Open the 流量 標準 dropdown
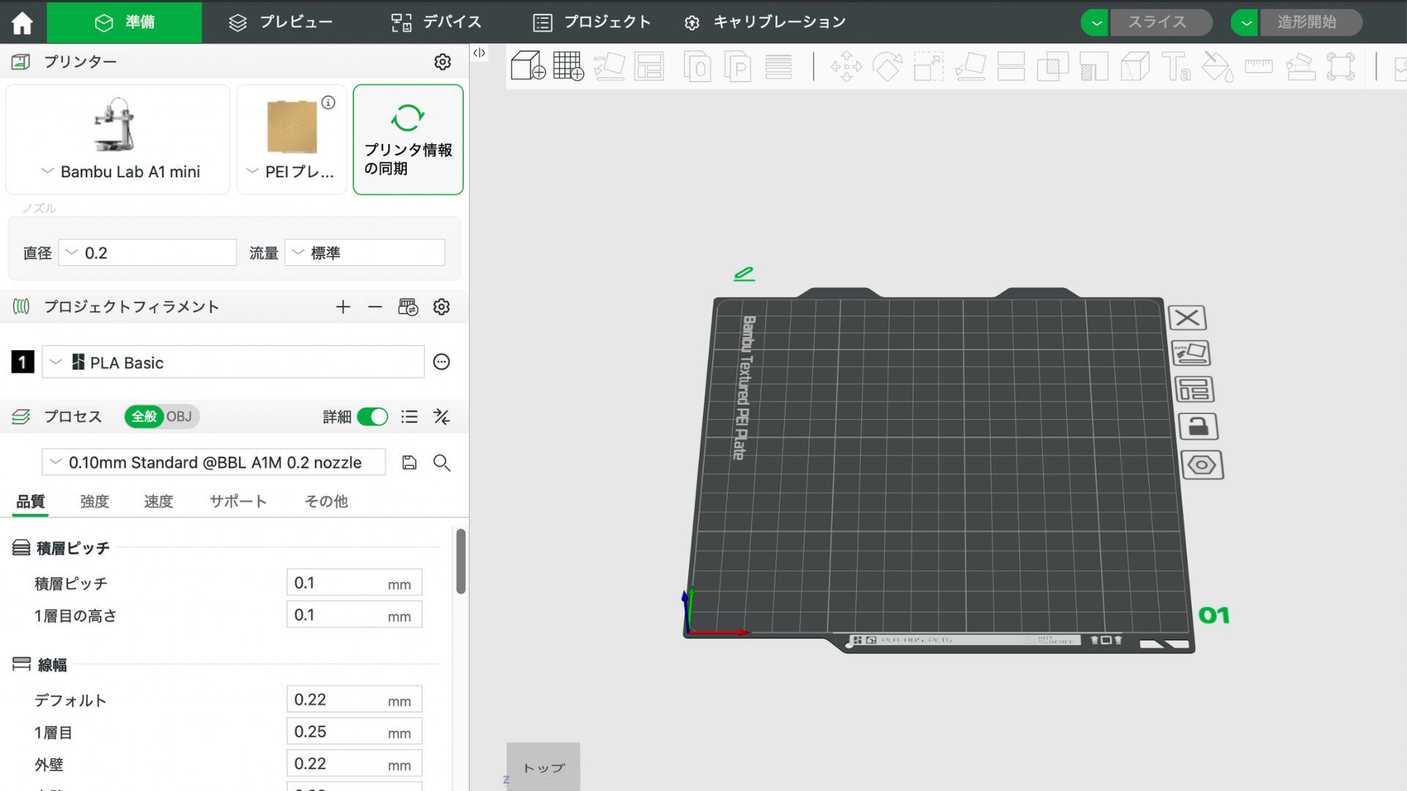The image size is (1407, 791). pyautogui.click(x=365, y=253)
